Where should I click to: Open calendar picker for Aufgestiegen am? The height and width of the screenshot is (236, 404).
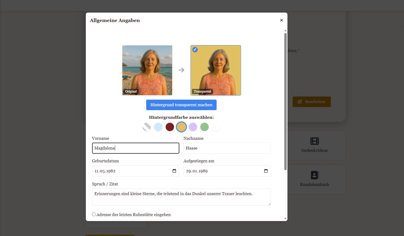[266, 171]
